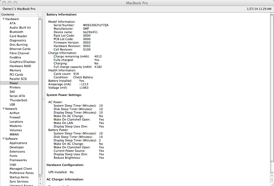274x186 pixels.
Task: Collapse the Software section triangle
Action: [3, 139]
